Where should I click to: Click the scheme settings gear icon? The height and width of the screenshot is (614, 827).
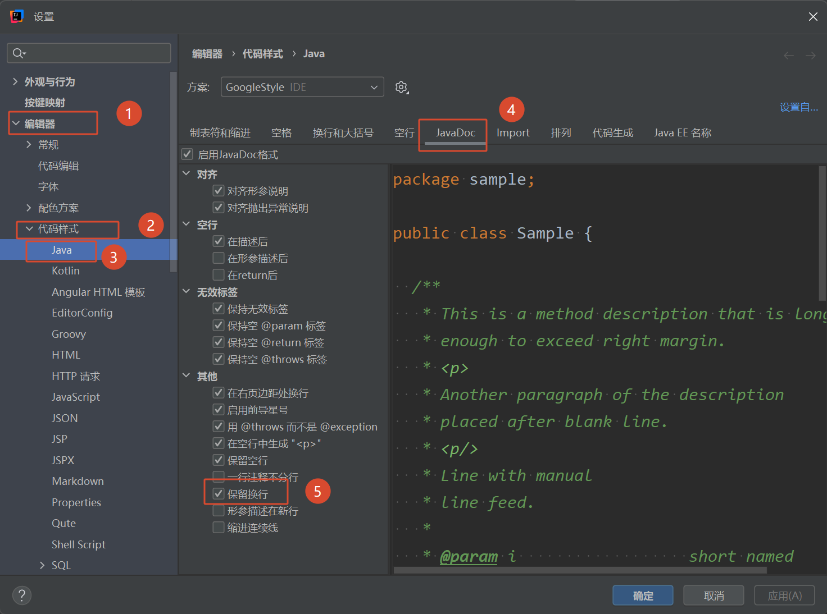[x=401, y=87]
